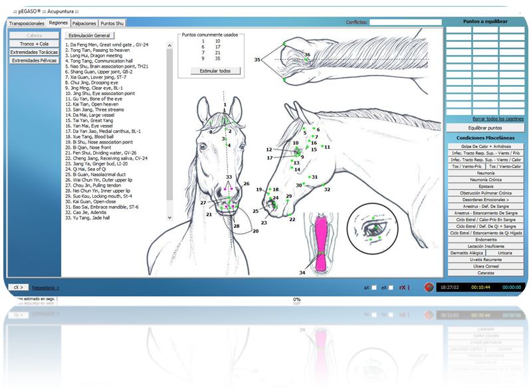Open the Repositorio > link
This screenshot has width=531, height=388.
coord(46,288)
